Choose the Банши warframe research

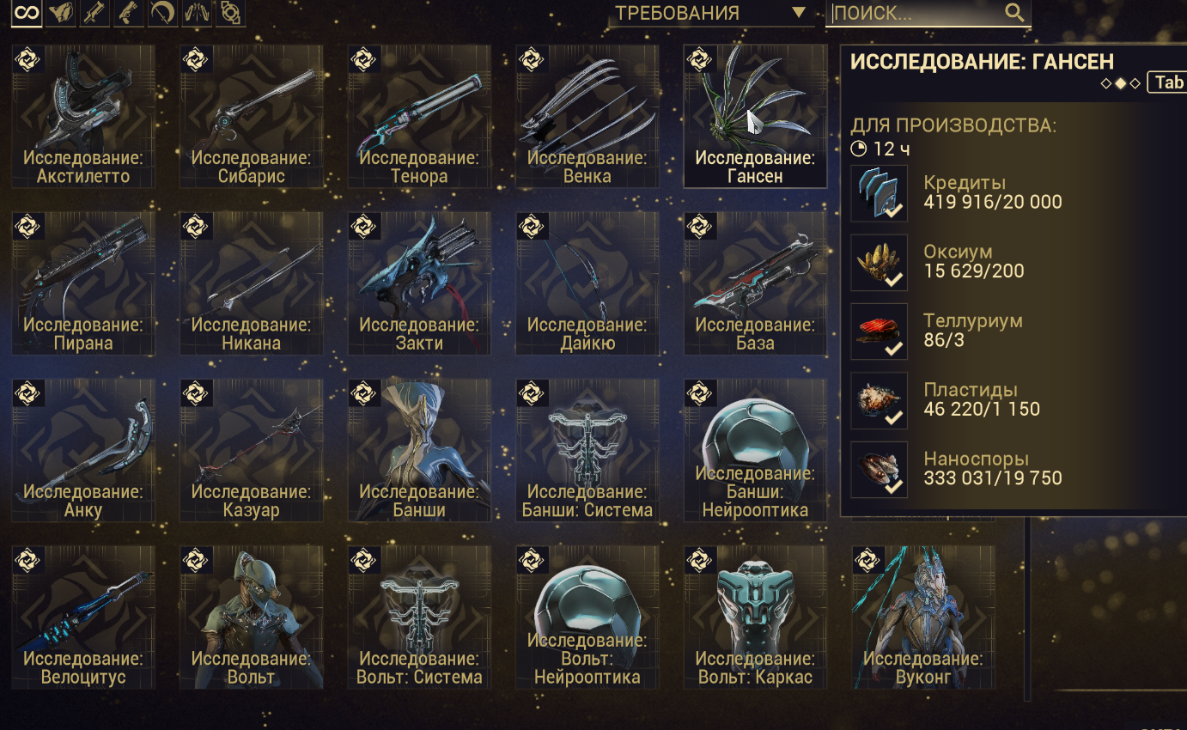click(419, 450)
